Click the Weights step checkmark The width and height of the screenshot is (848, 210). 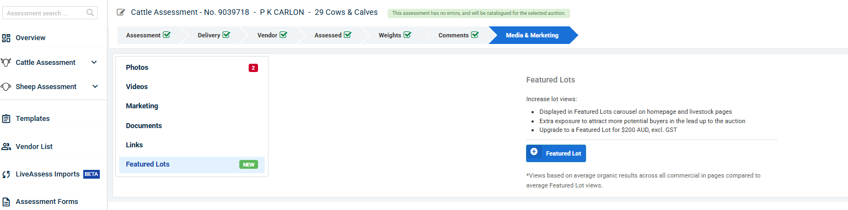pyautogui.click(x=407, y=35)
